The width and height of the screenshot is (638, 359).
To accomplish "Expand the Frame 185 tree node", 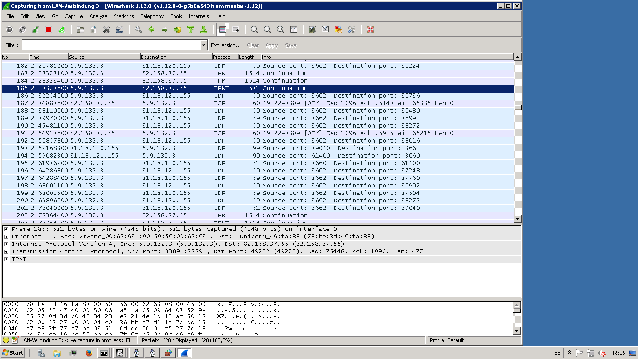I will (x=7, y=229).
